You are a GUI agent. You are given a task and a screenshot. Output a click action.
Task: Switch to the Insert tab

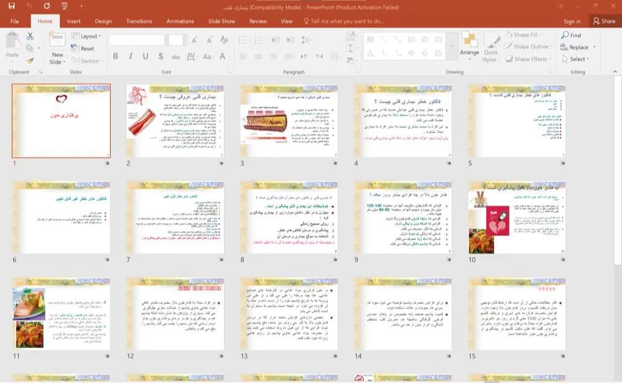tap(73, 21)
